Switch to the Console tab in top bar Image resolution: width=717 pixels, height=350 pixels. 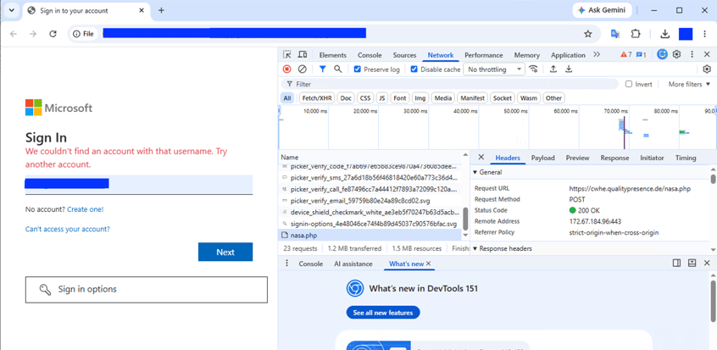[x=370, y=55]
